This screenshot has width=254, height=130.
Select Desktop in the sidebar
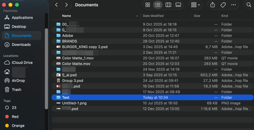[x=21, y=27]
